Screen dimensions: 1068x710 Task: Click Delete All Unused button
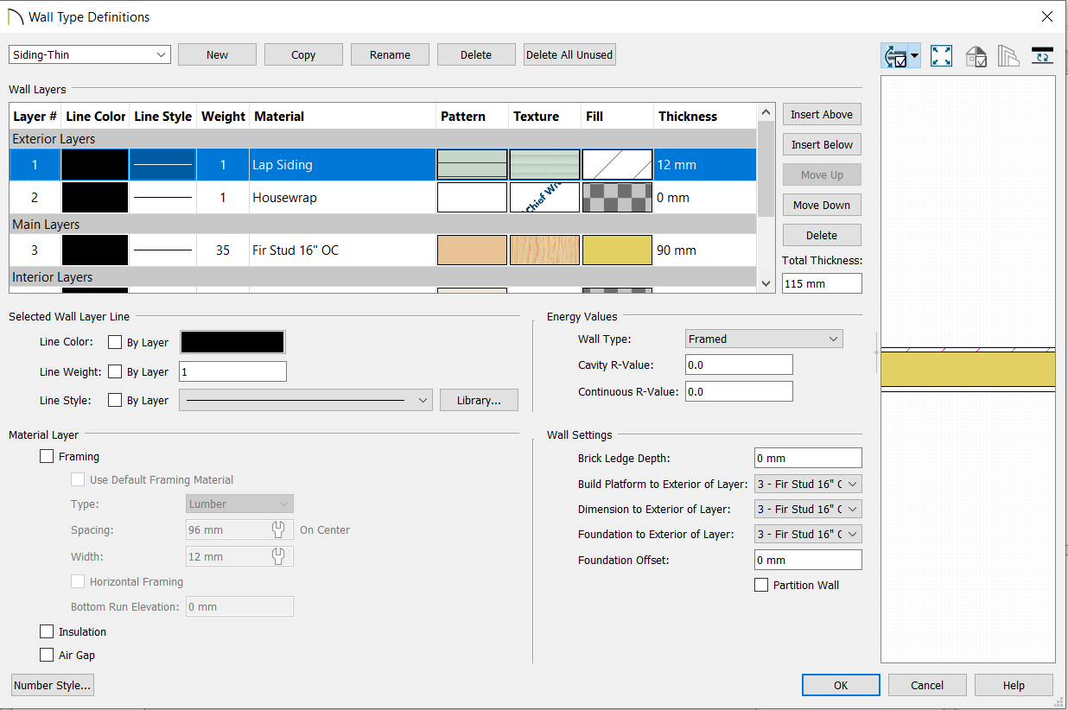pos(569,54)
